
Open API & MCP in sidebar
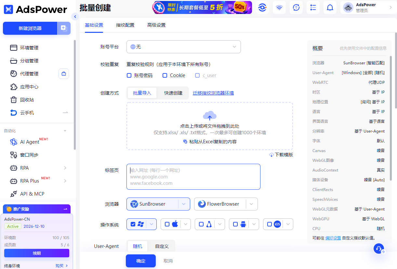pos(32,194)
